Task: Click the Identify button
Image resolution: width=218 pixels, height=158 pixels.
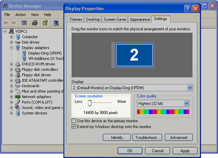Action: [117, 138]
